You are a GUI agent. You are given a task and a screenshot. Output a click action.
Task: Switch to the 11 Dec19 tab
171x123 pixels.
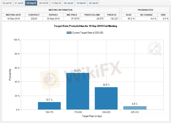pos(56,3)
